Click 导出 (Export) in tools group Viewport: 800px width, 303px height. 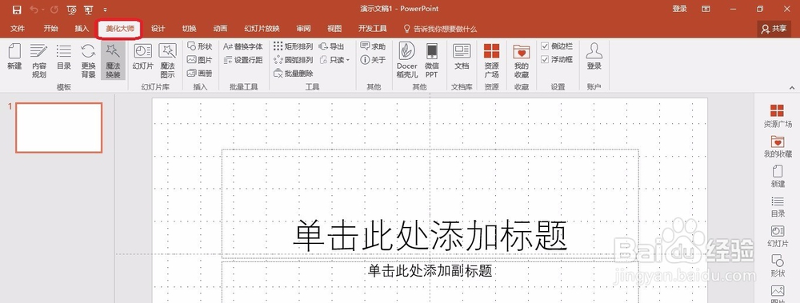[332, 46]
